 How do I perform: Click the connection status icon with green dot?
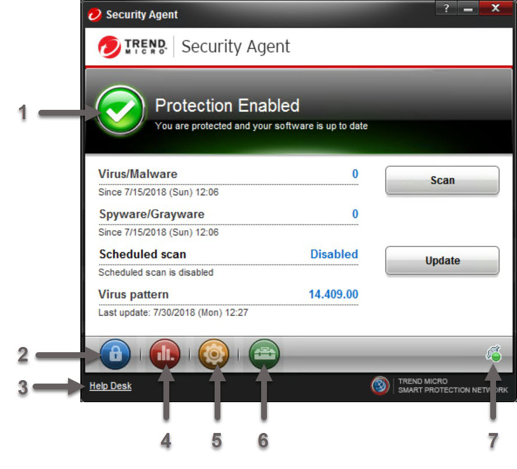[494, 353]
